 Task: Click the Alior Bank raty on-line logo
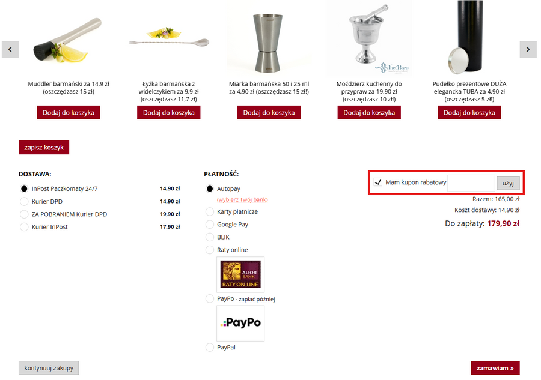coord(240,274)
